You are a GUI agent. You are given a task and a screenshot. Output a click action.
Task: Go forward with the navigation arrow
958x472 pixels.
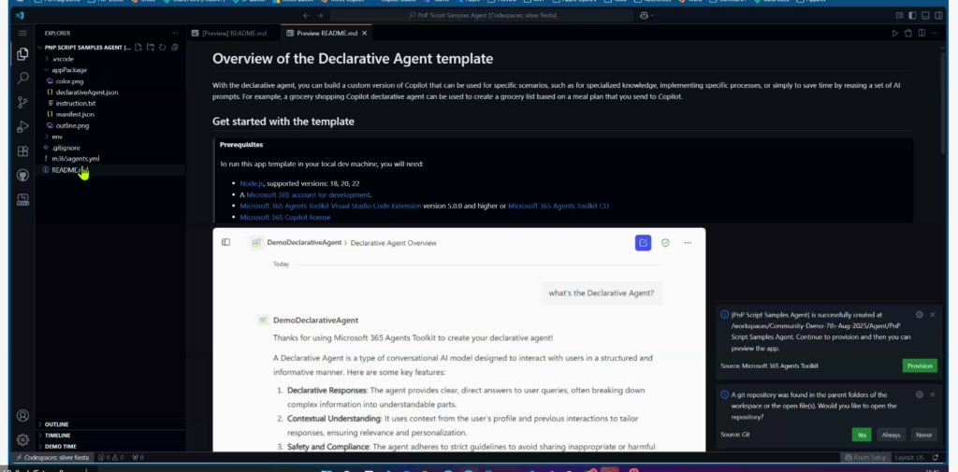pos(320,15)
